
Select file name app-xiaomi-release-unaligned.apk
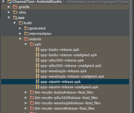coord(69,87)
